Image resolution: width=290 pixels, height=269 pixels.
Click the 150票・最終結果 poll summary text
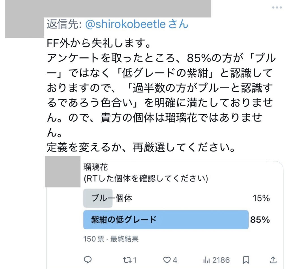tap(111, 239)
